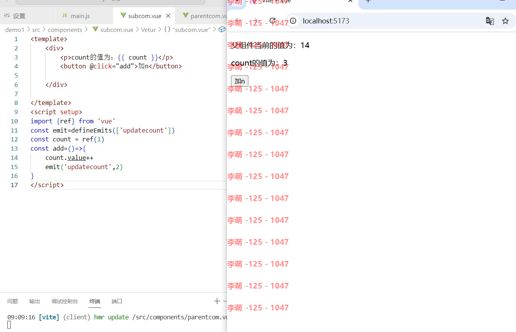Switch to the parentcom.vue editor tab
Image resolution: width=516 pixels, height=332 pixels.
(205, 16)
